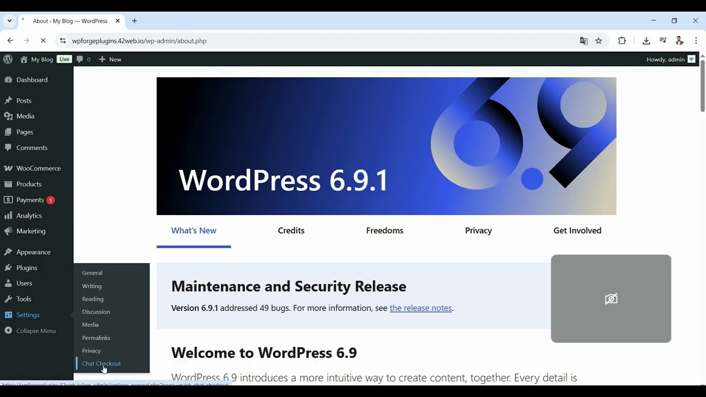
Task: Stop loading the page
Action: point(43,41)
